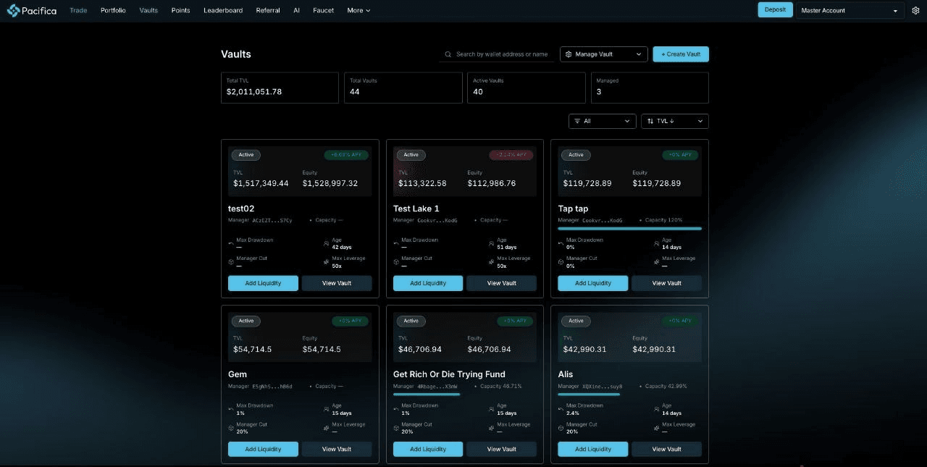Switch to the Leaderboard page
927x467 pixels.
[x=223, y=11]
